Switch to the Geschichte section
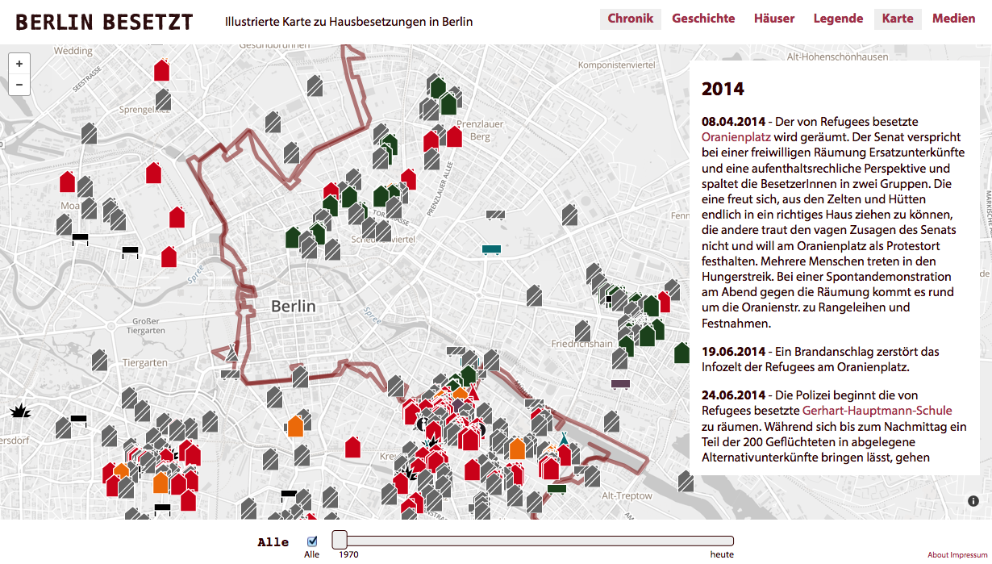992x564 pixels. coord(703,19)
